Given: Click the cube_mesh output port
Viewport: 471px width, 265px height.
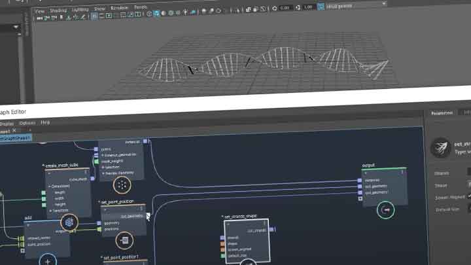Looking at the screenshot, I should click(92, 179).
